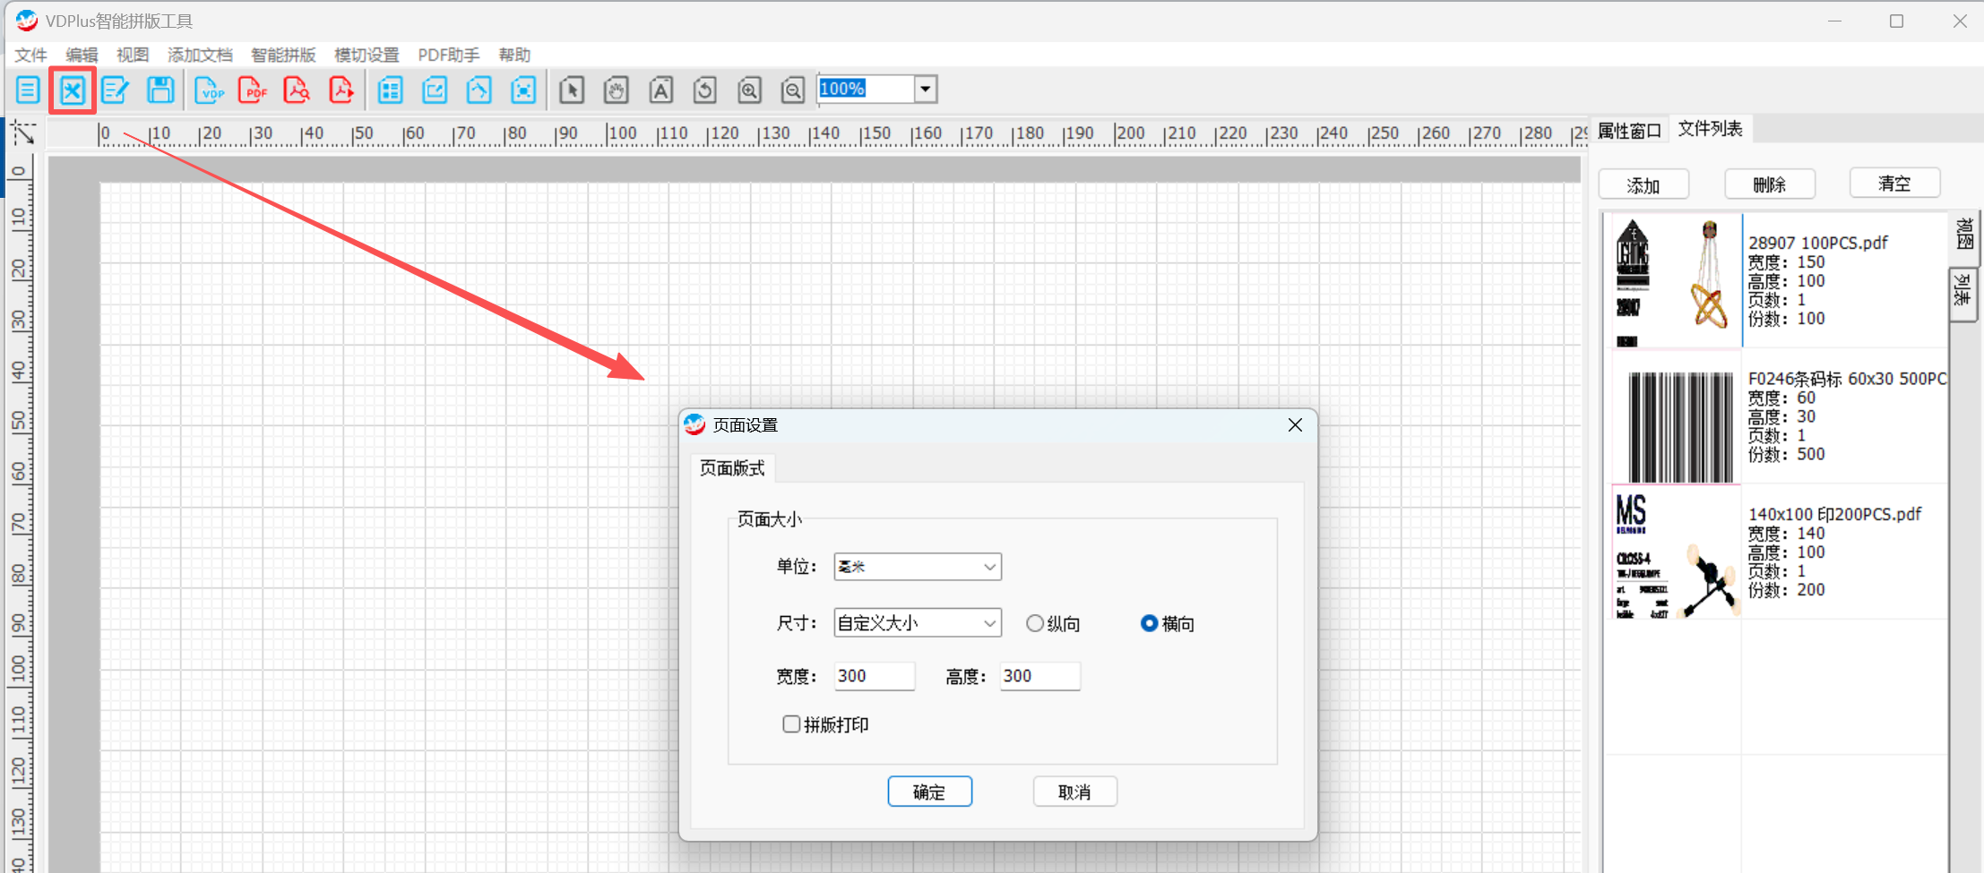Expand the 100% zoom level dropdown
Viewport: 1984px width, 873px height.
926,90
